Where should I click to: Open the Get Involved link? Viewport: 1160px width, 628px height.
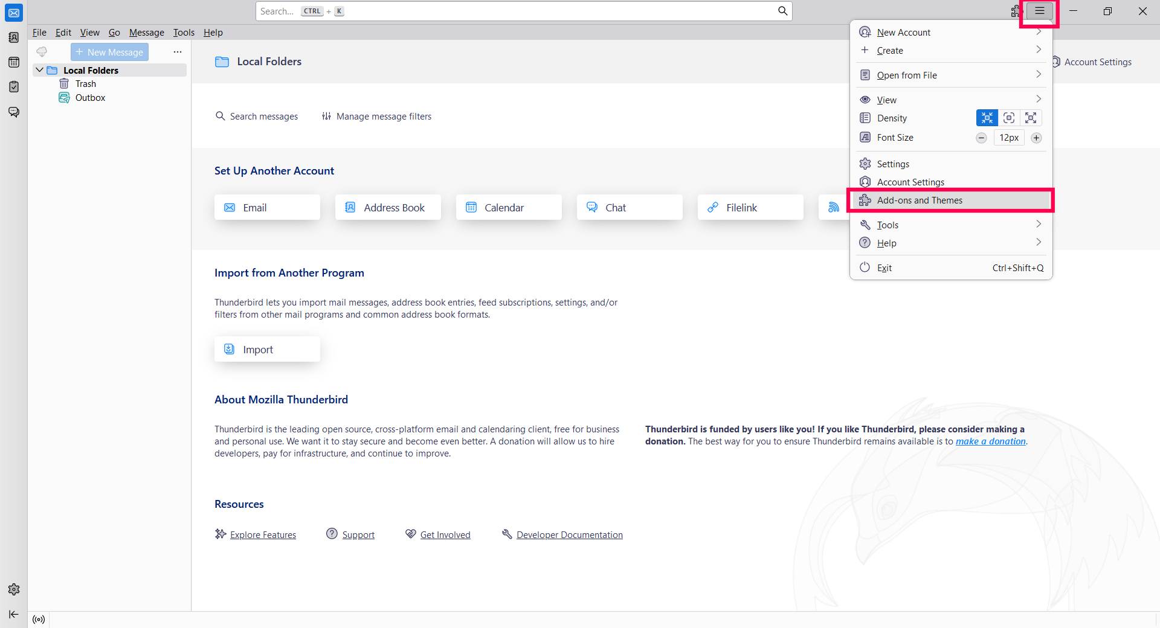tap(445, 534)
